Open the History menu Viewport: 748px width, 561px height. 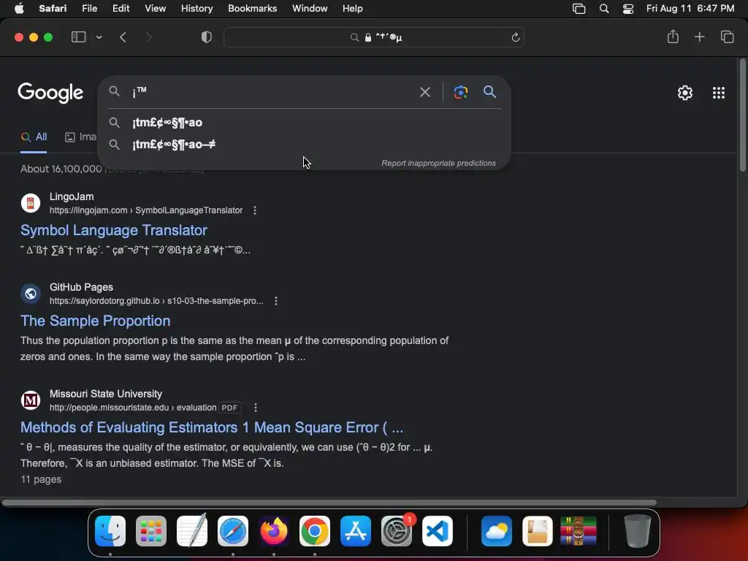point(196,9)
